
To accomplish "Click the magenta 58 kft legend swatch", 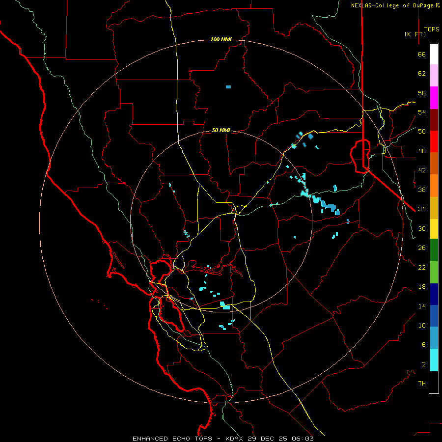I will click(x=434, y=98).
